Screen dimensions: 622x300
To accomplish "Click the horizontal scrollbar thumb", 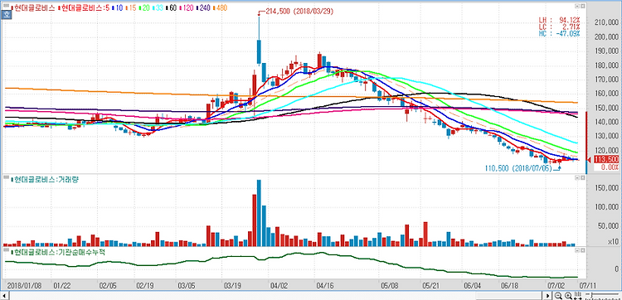I will click(x=509, y=296).
